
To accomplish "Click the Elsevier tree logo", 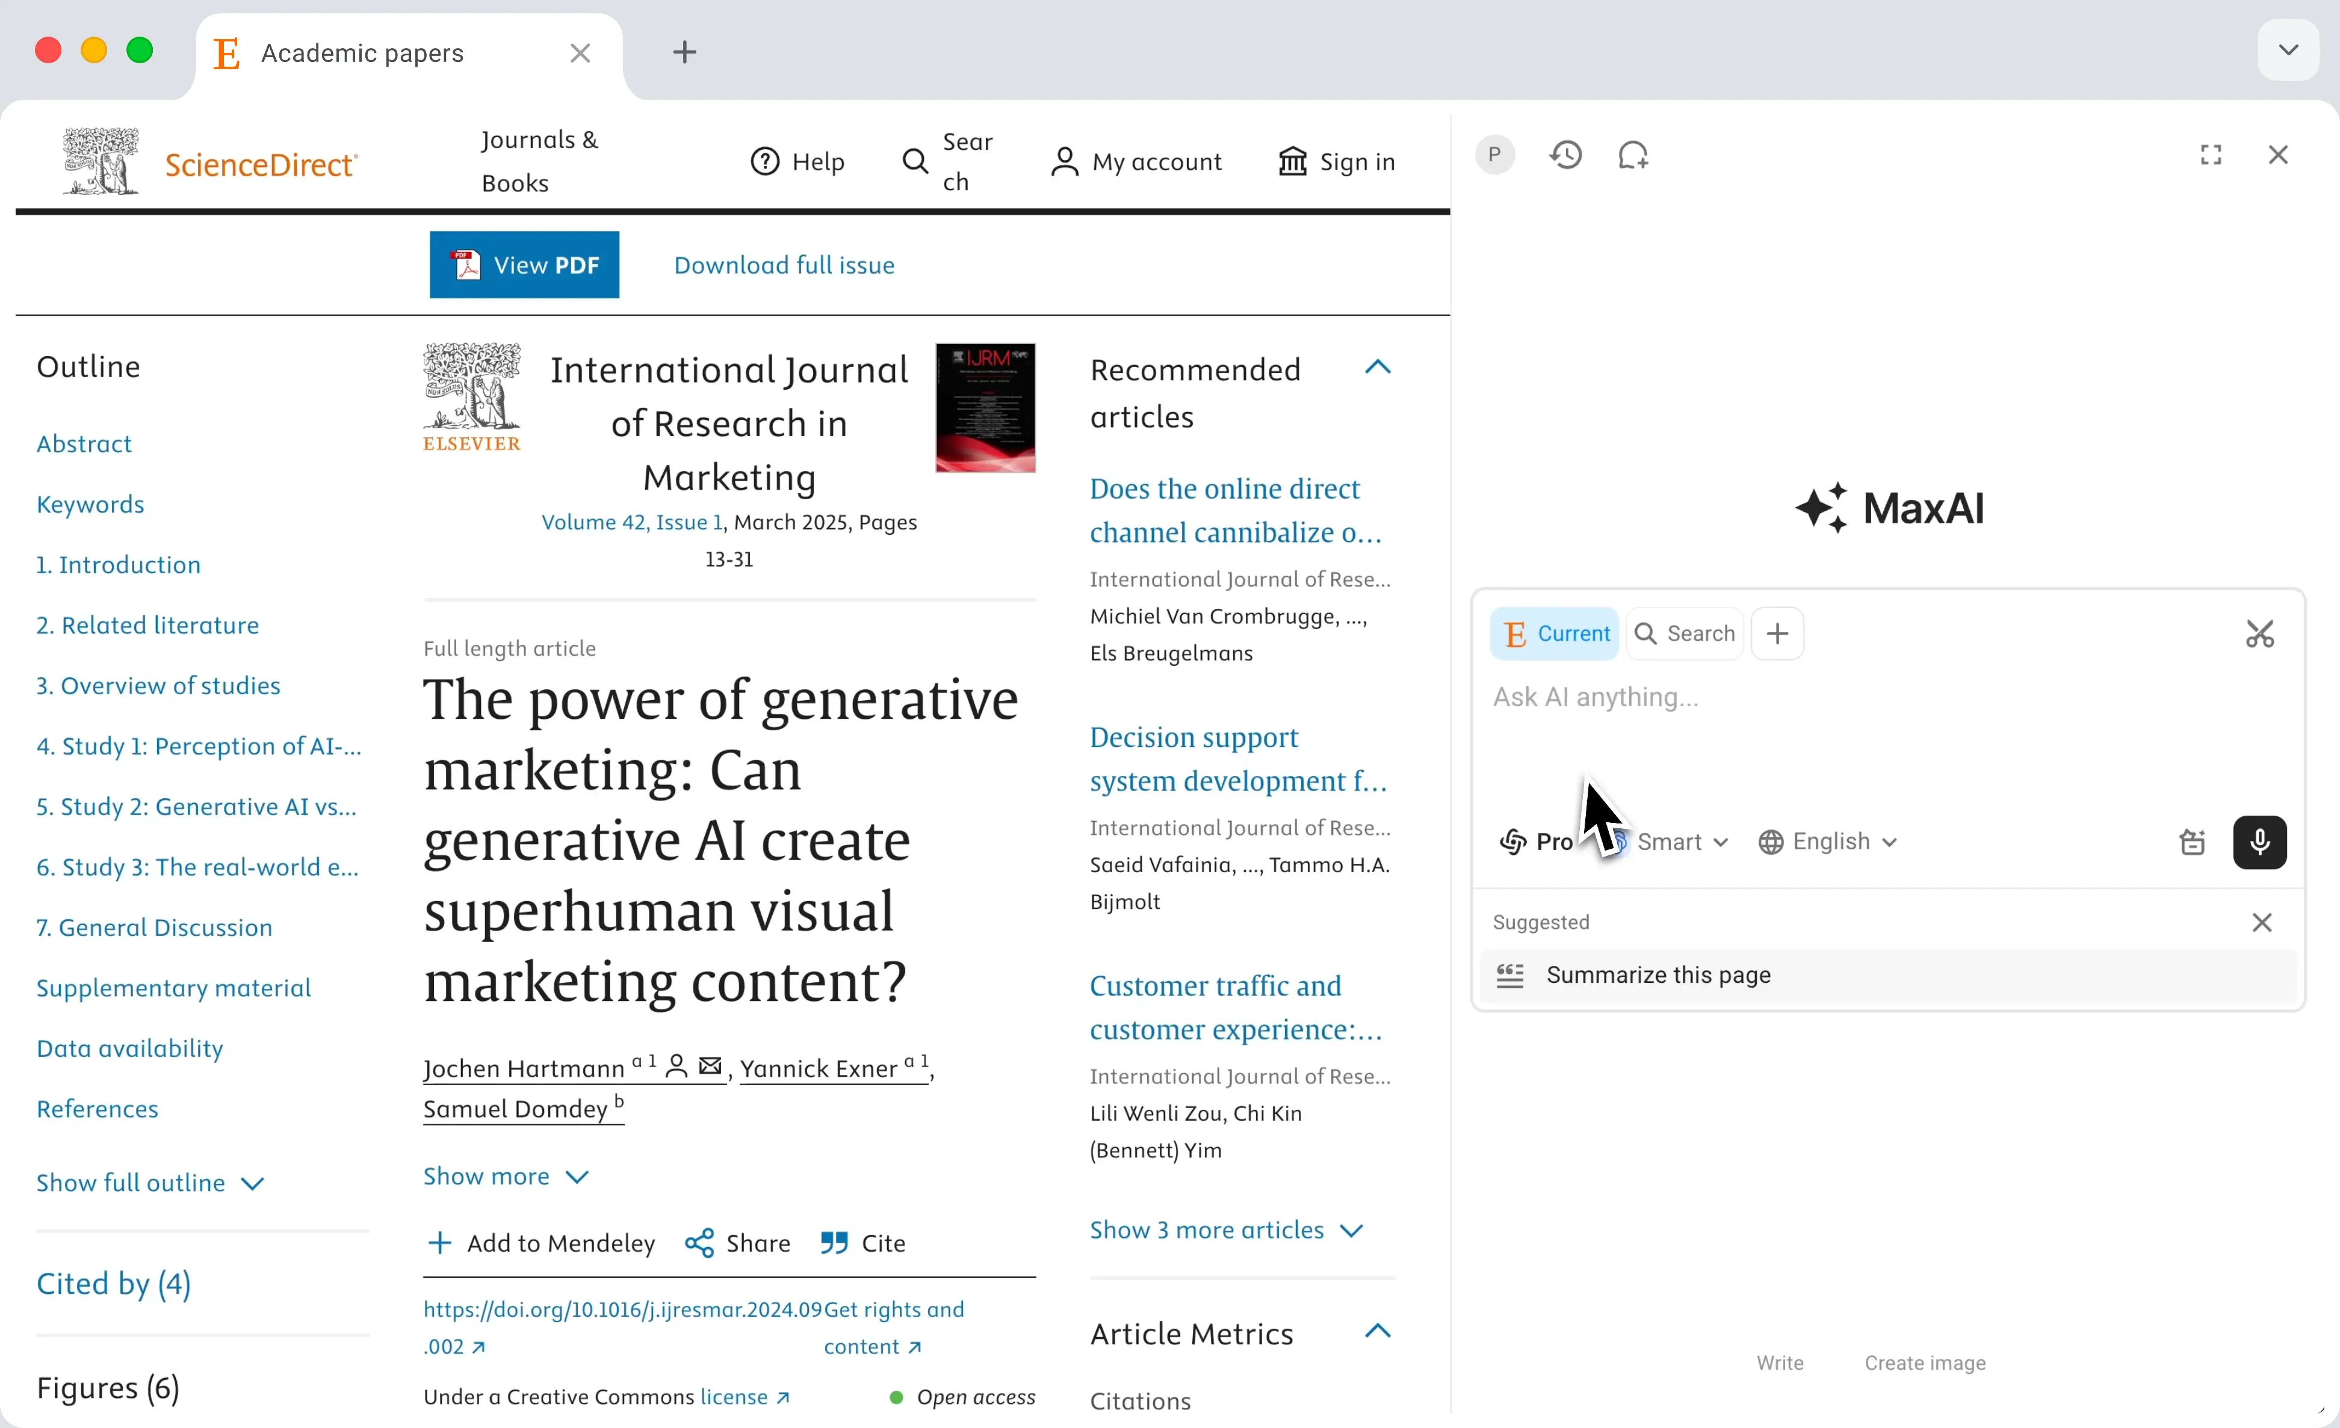I will pyautogui.click(x=471, y=396).
